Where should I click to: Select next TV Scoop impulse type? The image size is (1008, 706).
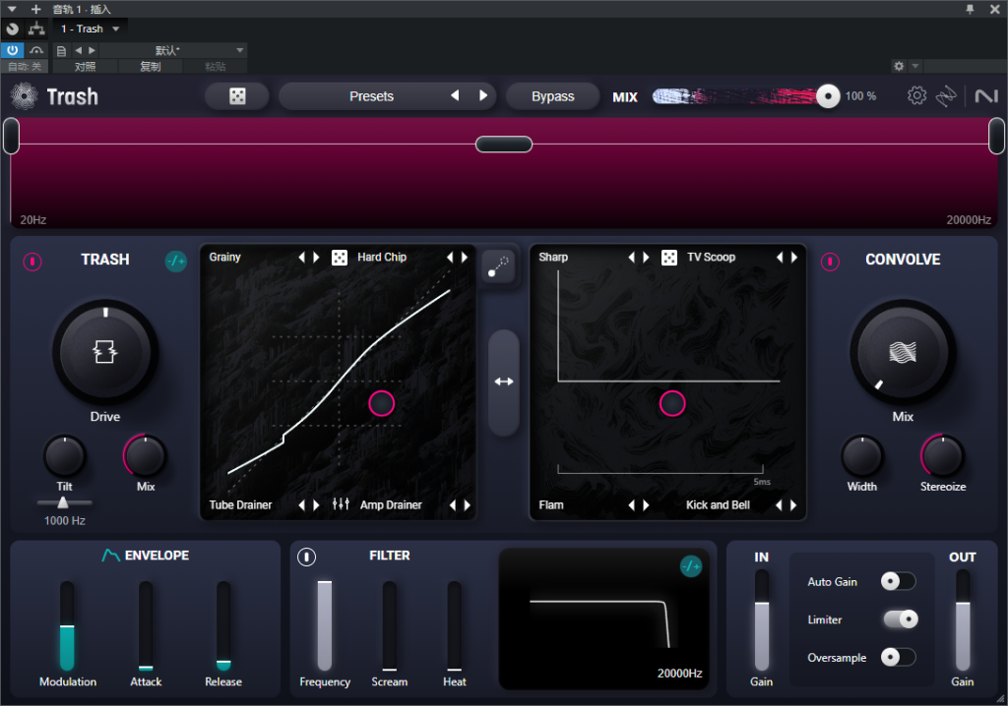click(794, 258)
